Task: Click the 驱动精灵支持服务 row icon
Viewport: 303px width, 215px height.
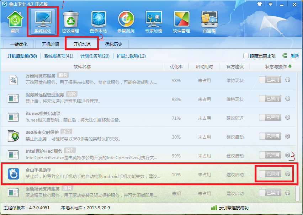Action: coord(13,192)
